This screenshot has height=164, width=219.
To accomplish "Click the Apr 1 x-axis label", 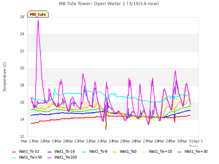I will [x=198, y=141].
